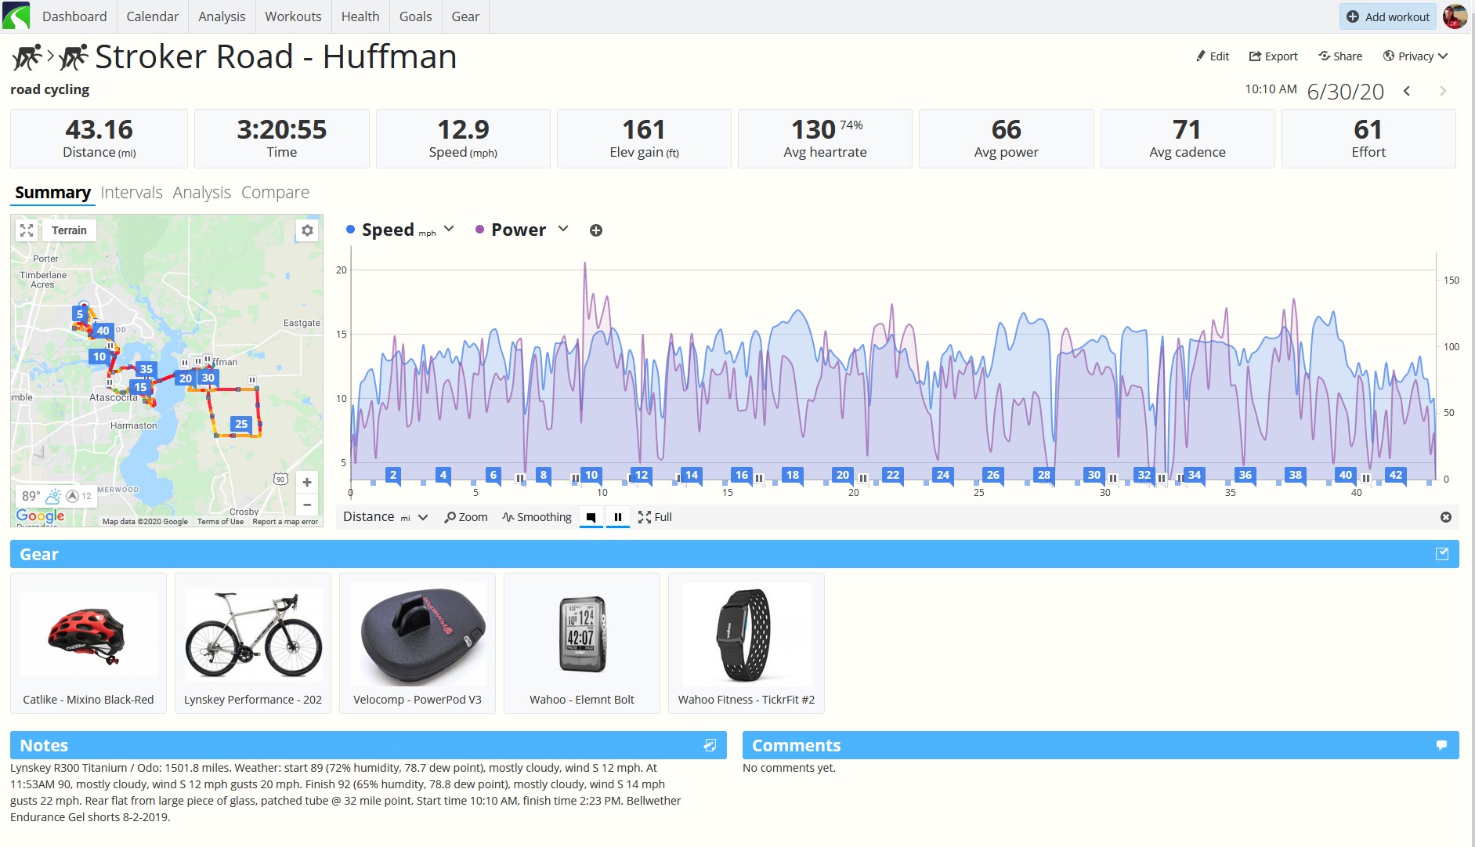1475x847 pixels.
Task: Click the Gear section checkbox icon
Action: click(x=1442, y=554)
